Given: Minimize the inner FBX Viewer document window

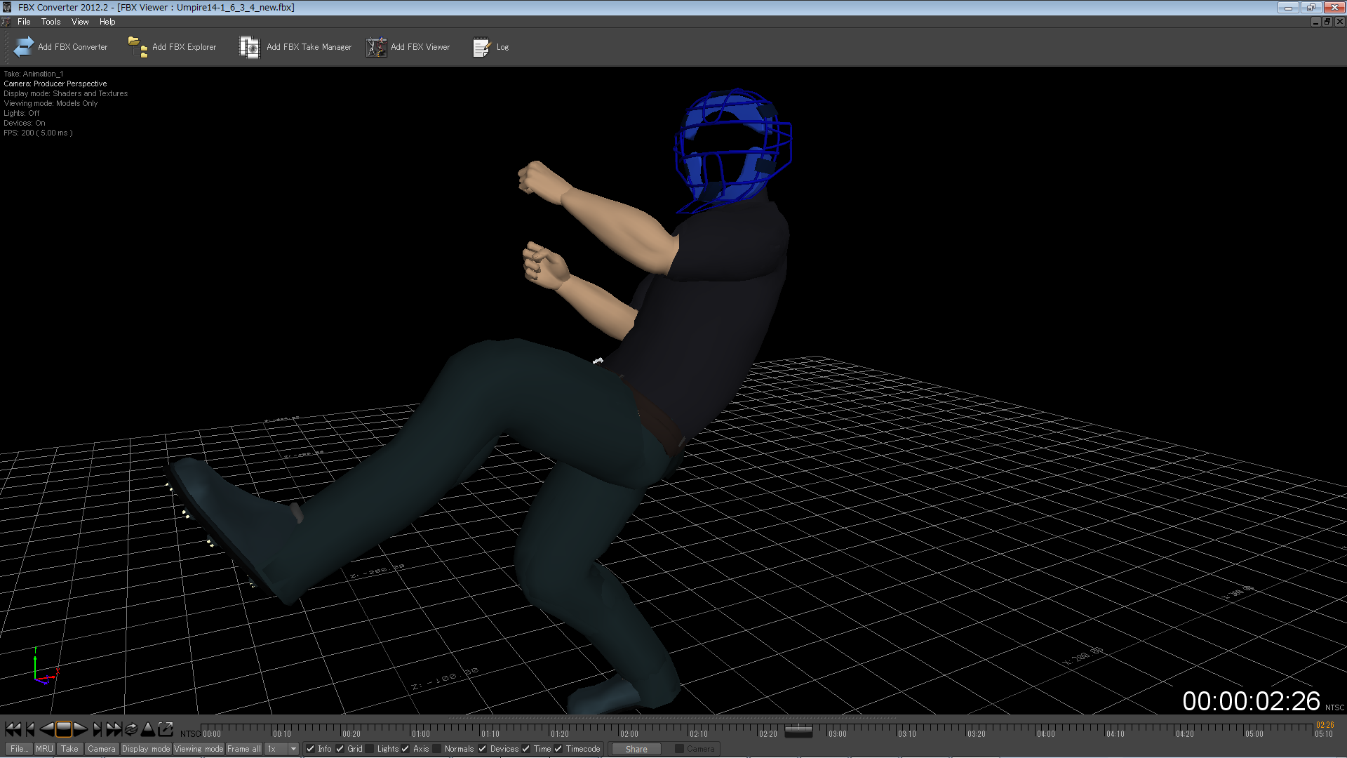Looking at the screenshot, I should click(x=1315, y=22).
